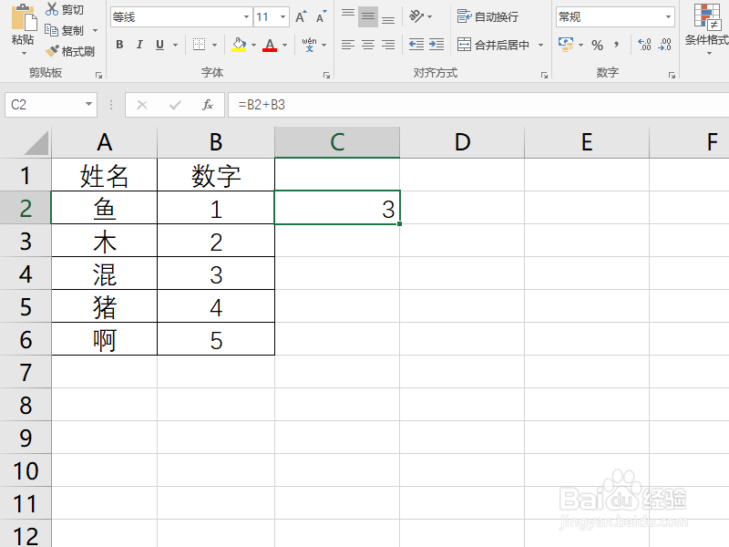Click Merge and Center (合并后居中)
The height and width of the screenshot is (547, 729).
(493, 45)
